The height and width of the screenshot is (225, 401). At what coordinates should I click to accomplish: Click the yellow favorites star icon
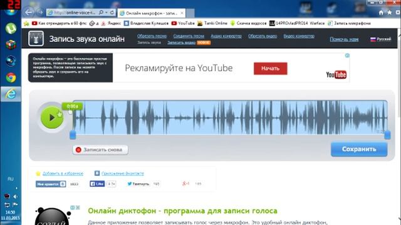(x=38, y=174)
